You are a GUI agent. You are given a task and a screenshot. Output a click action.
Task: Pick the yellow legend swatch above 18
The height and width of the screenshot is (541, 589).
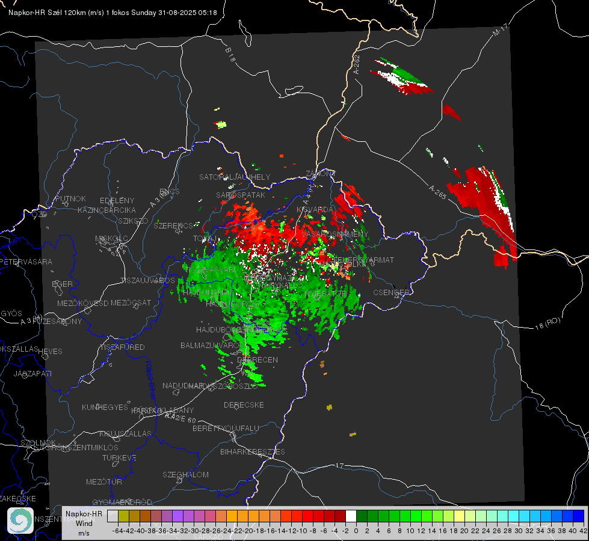tap(459, 516)
